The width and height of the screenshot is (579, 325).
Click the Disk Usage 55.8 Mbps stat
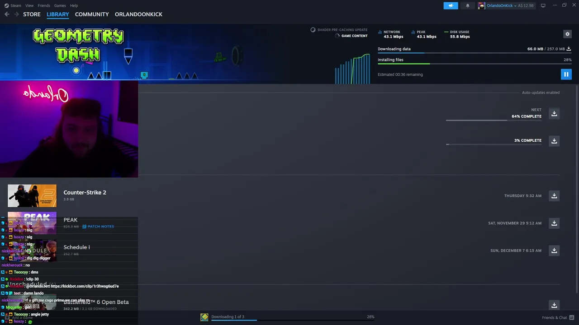coord(457,34)
